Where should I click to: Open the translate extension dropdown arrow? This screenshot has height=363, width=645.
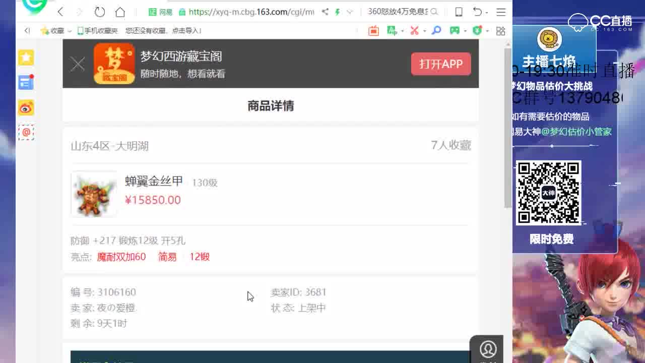[402, 31]
